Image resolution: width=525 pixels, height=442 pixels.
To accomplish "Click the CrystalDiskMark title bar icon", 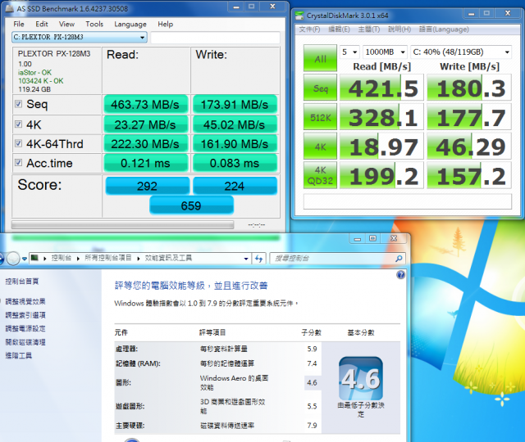I will click(299, 16).
